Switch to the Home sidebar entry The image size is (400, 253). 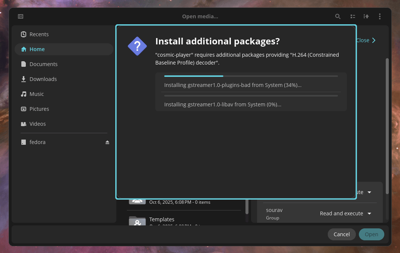tap(37, 49)
